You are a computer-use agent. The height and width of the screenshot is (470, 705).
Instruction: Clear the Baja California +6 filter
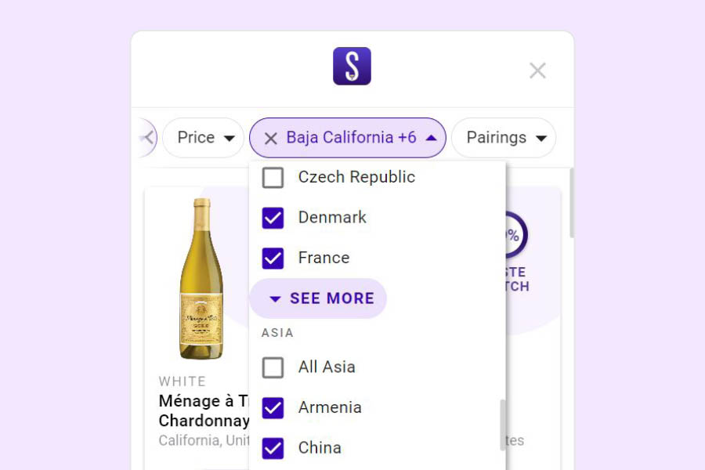click(x=271, y=138)
